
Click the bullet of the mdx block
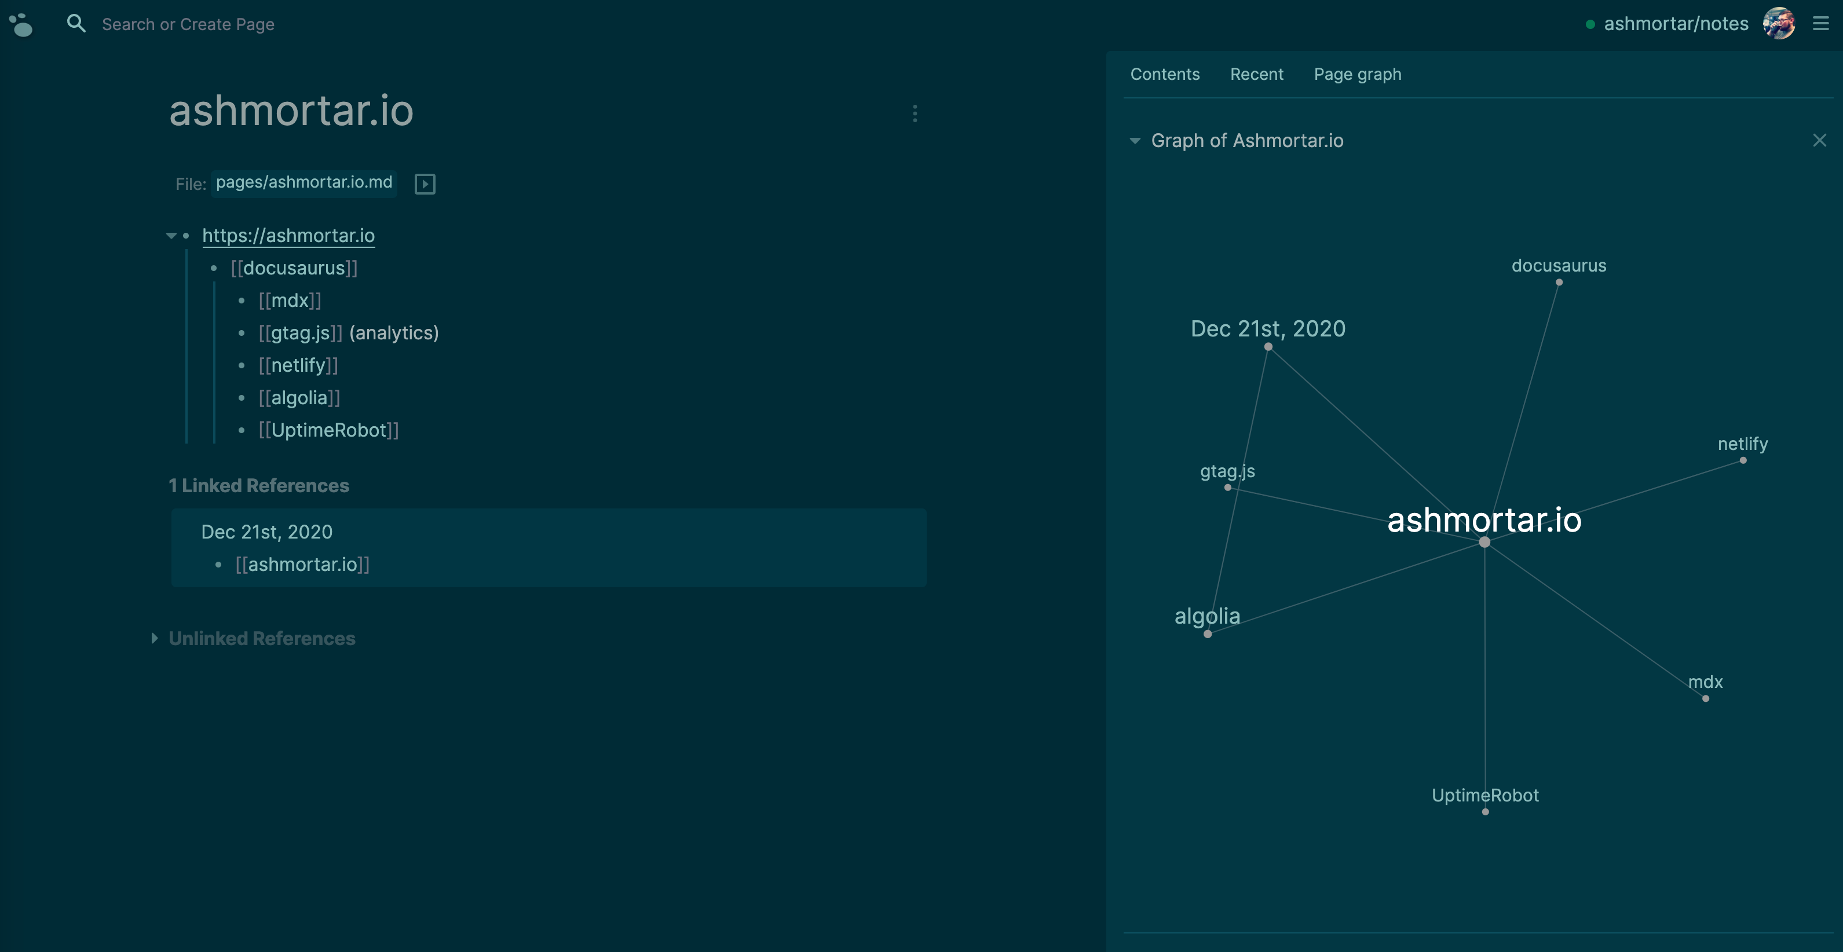pyautogui.click(x=241, y=301)
